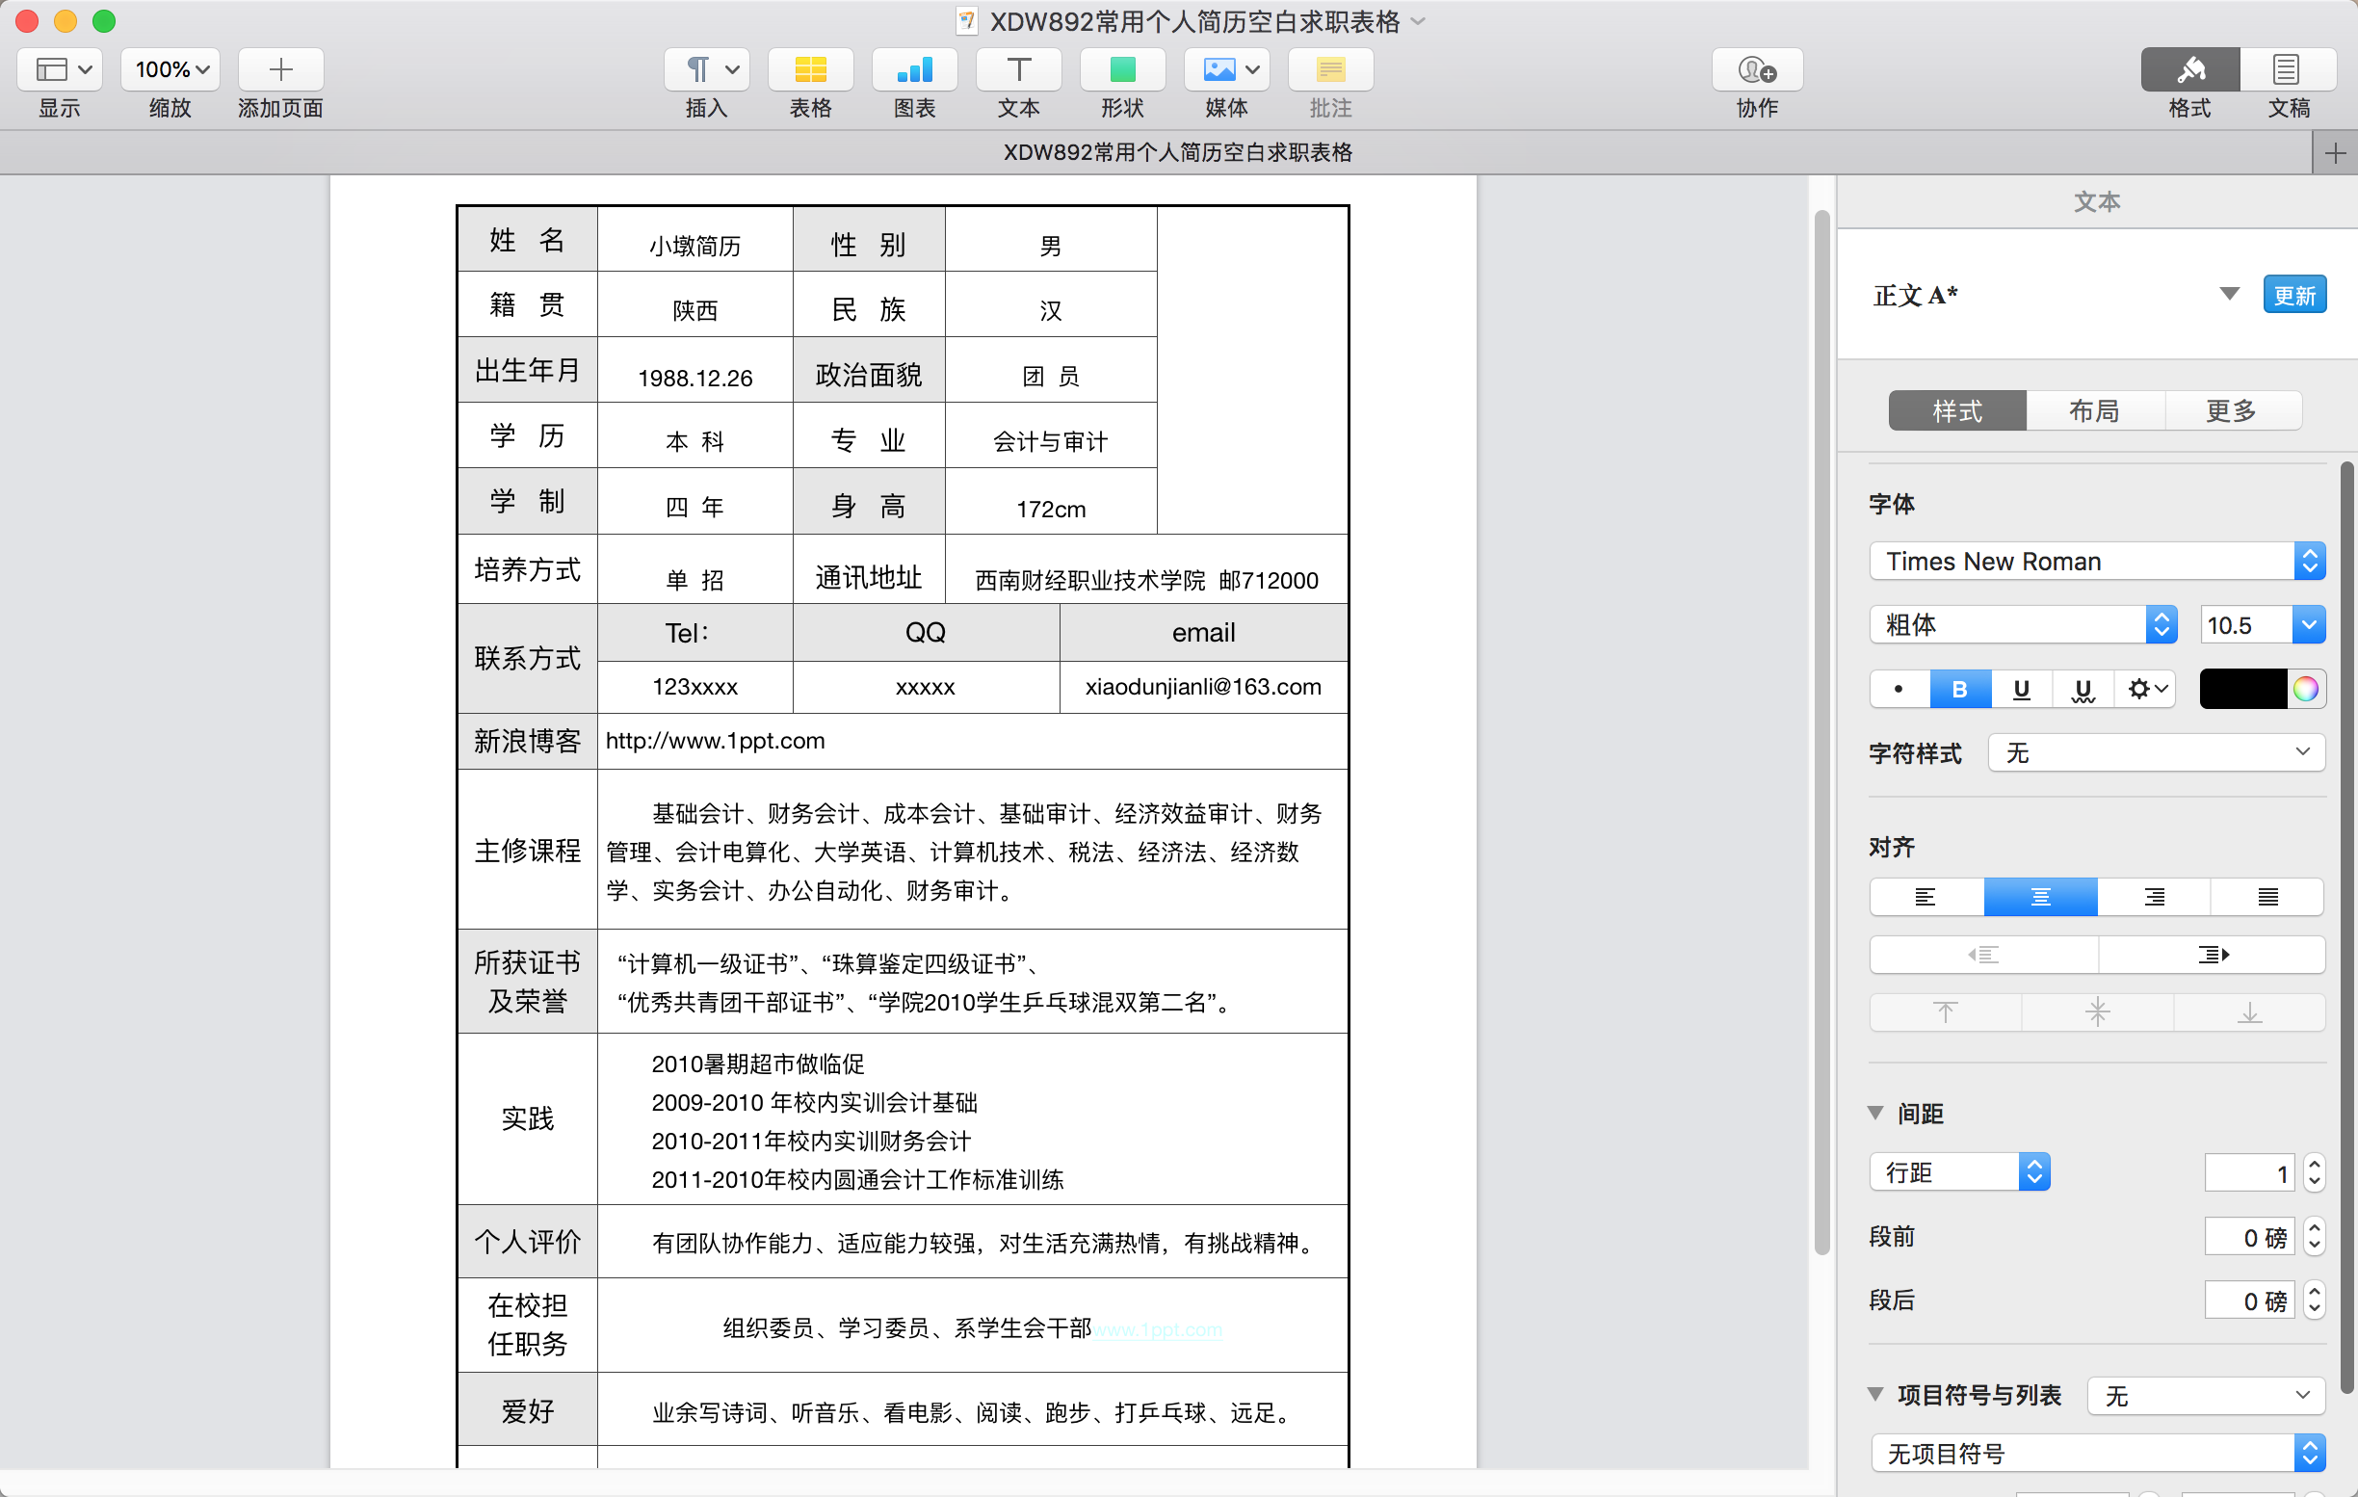2358x1497 pixels.
Task: Open the 字符样式 character style dropdown
Action: pyautogui.click(x=2157, y=753)
